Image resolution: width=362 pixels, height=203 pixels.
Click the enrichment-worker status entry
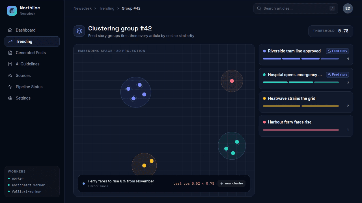click(27, 185)
